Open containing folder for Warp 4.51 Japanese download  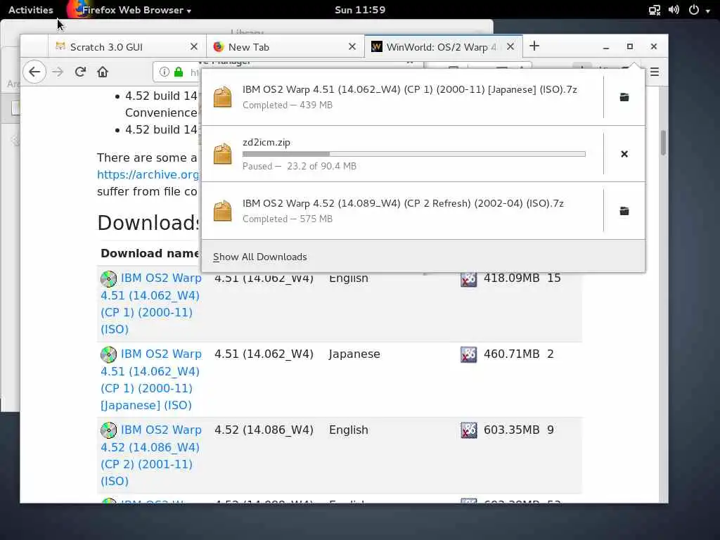(624, 97)
